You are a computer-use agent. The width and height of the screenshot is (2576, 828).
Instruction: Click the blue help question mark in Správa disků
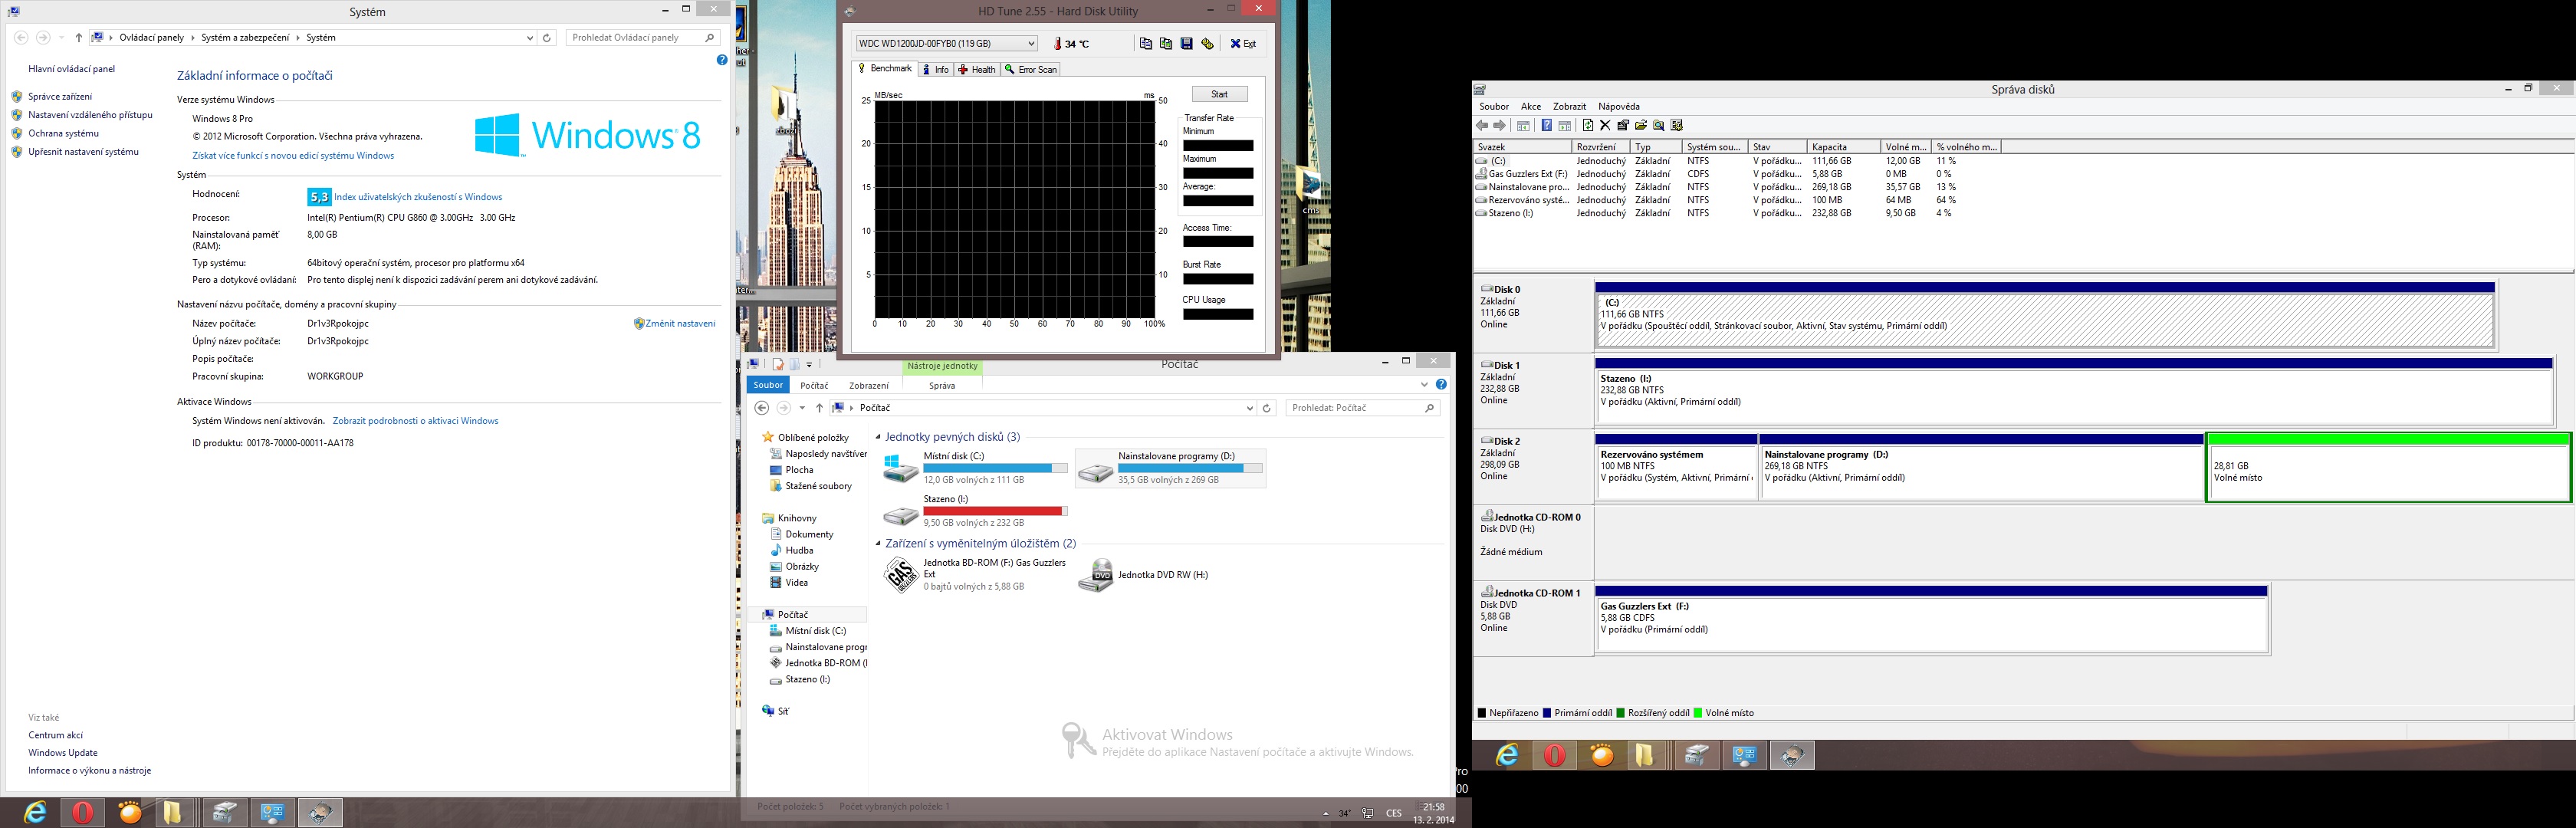[1547, 125]
